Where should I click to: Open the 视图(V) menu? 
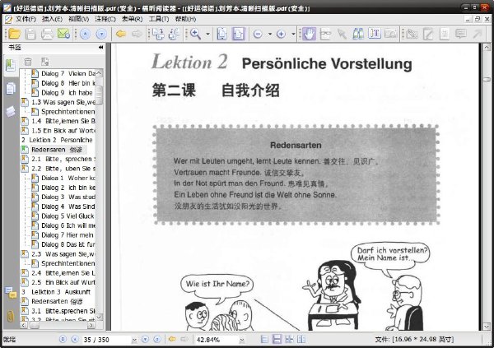pyautogui.click(x=78, y=19)
